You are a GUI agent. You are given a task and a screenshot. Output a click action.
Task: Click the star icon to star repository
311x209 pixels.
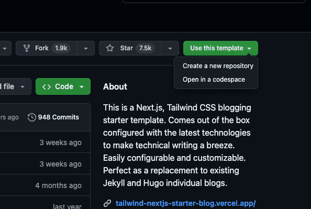click(110, 48)
